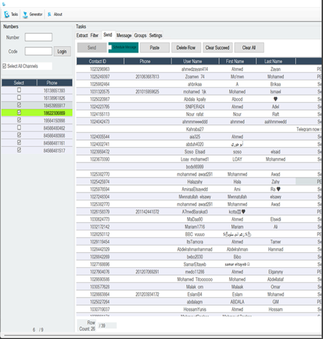
Task: Check the box for phone 84566480482
Action: (x=19, y=128)
